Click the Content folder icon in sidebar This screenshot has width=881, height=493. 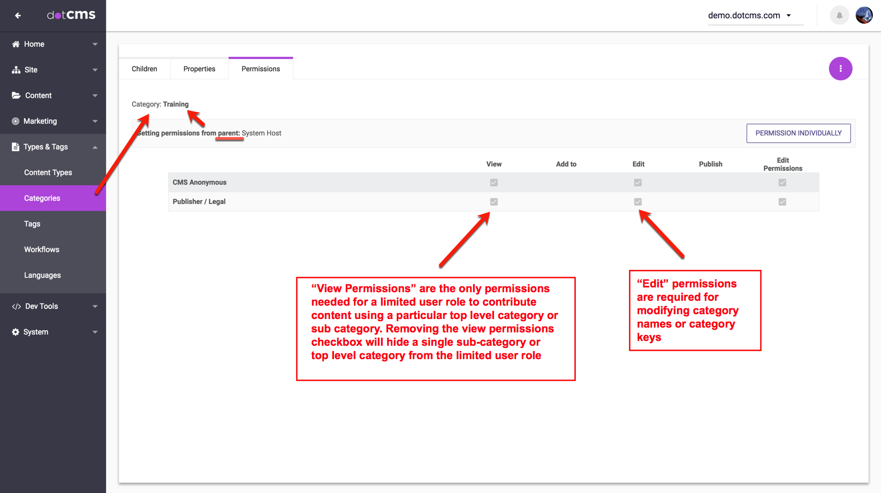[16, 96]
